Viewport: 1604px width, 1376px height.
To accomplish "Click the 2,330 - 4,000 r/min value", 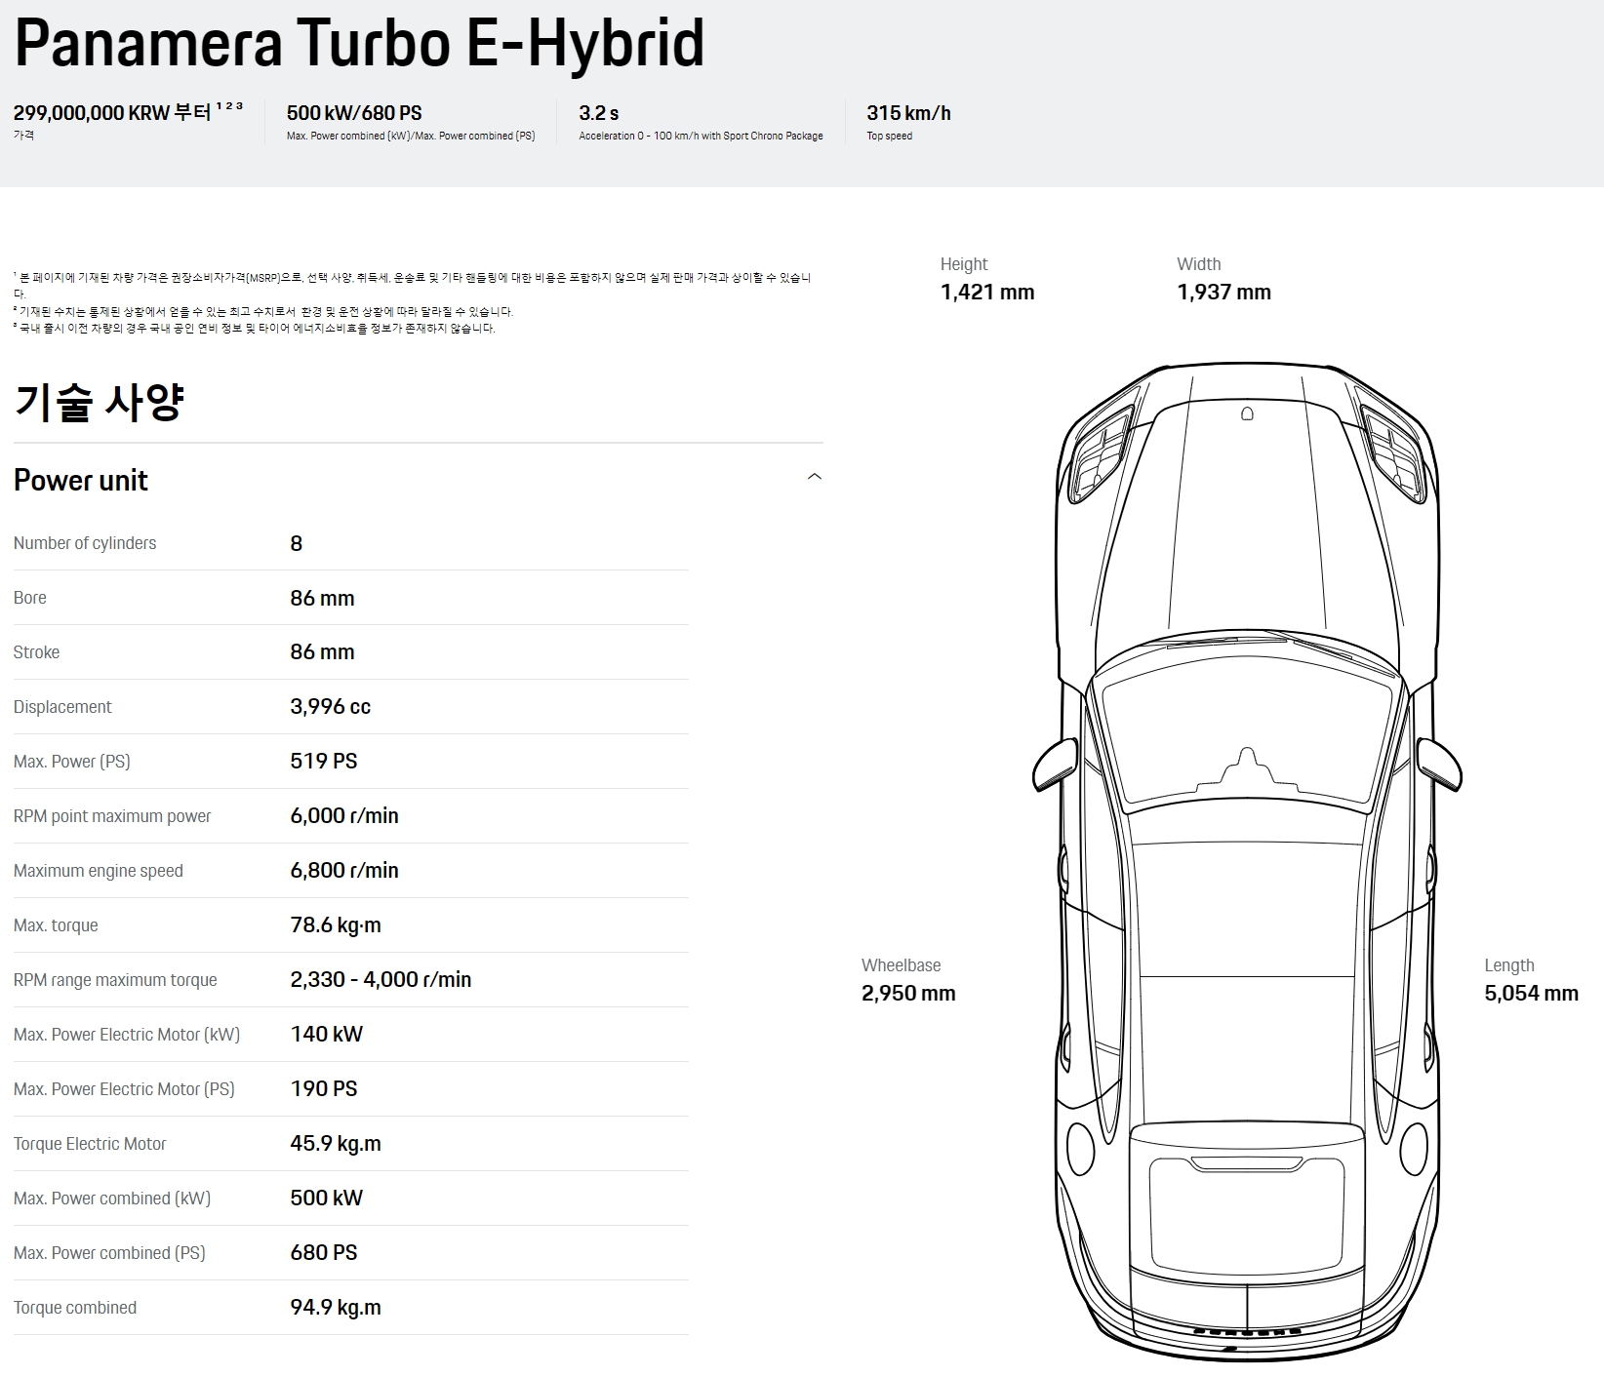I will (x=381, y=980).
